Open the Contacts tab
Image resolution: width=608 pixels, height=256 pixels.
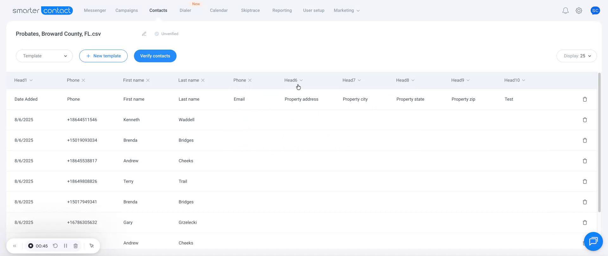[x=158, y=10]
